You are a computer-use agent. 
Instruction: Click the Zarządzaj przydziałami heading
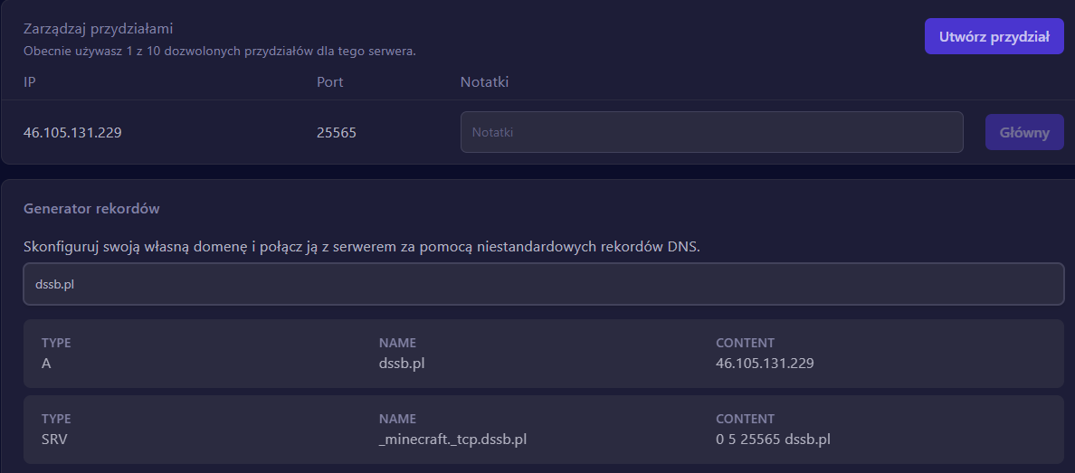[98, 29]
